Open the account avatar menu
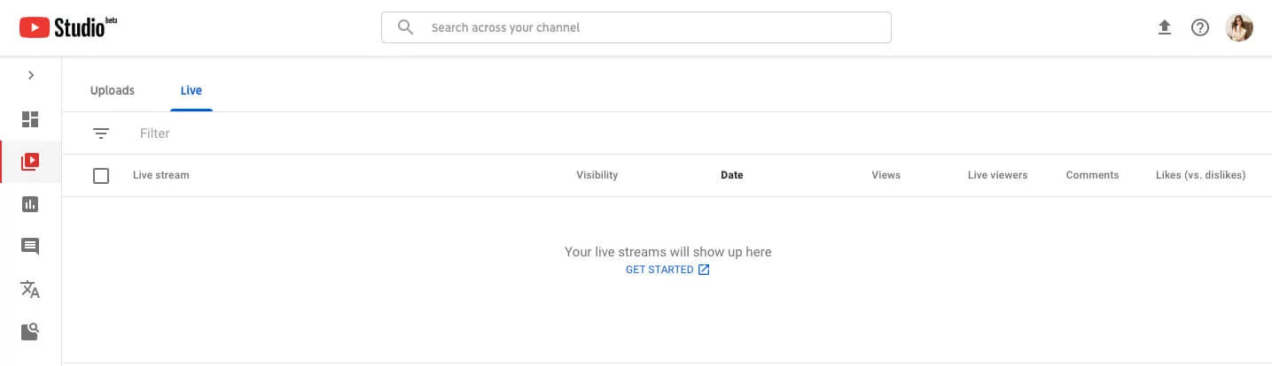 [x=1239, y=27]
